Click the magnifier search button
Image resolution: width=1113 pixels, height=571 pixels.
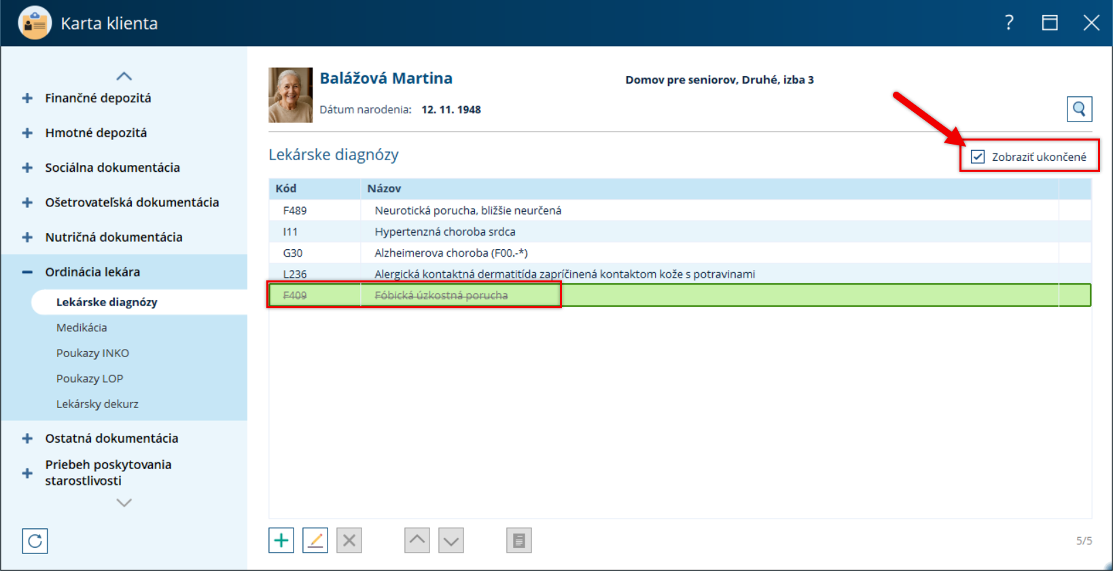pyautogui.click(x=1079, y=109)
